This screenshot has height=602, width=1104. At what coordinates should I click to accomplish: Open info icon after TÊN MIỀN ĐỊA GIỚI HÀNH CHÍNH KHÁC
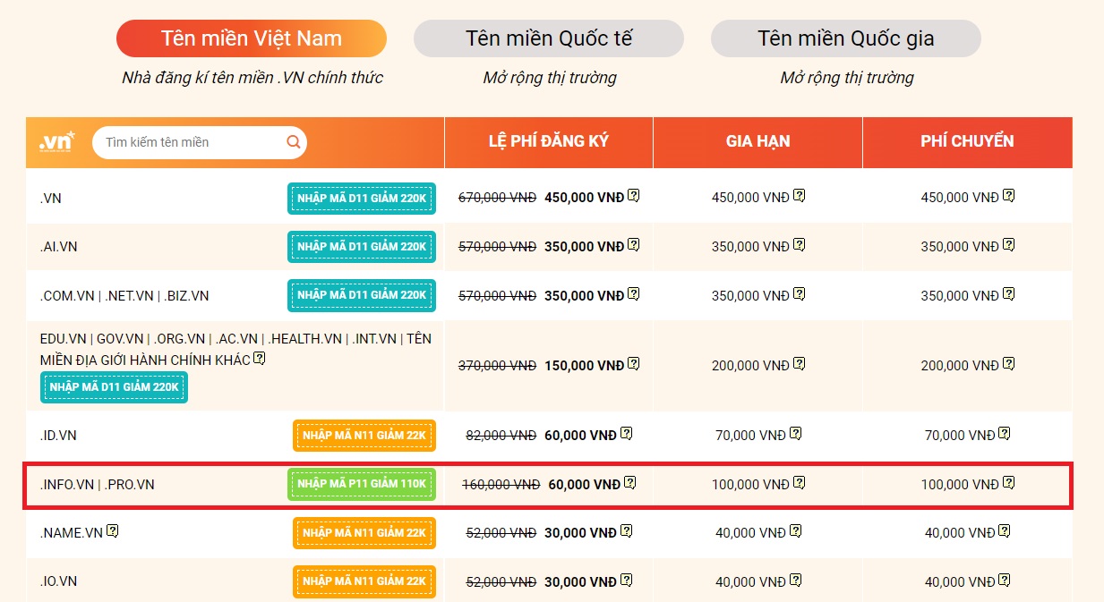tap(260, 358)
